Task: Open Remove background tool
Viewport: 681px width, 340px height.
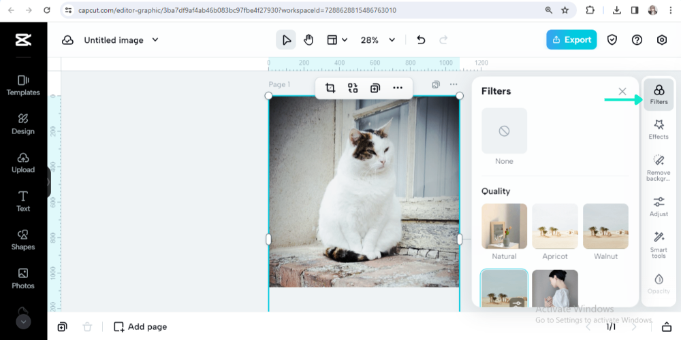Action: (x=659, y=167)
